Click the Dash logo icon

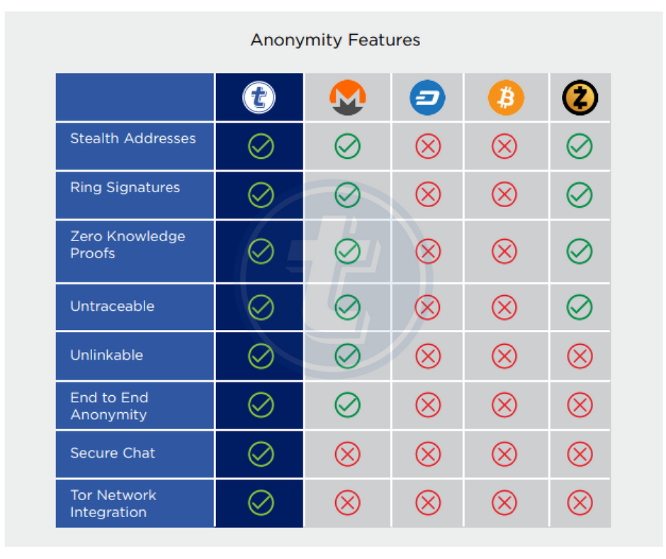(427, 97)
